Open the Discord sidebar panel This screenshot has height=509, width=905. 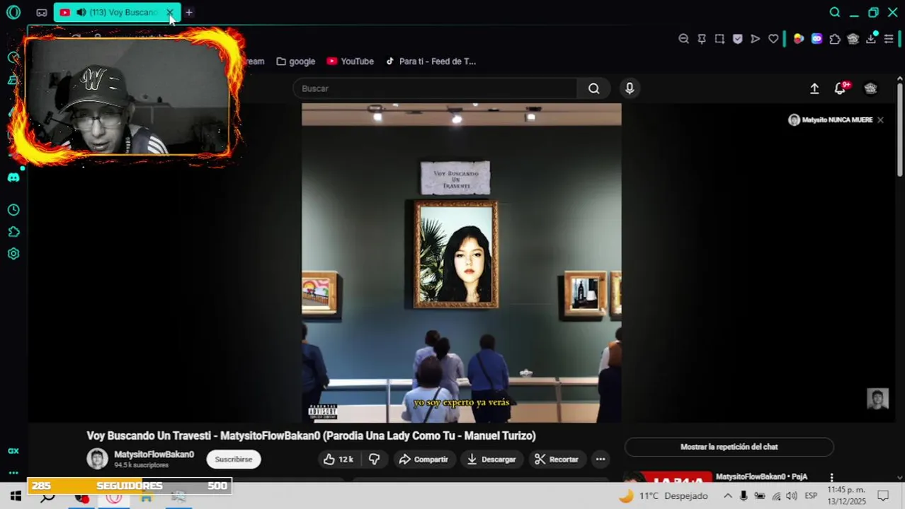pyautogui.click(x=13, y=177)
